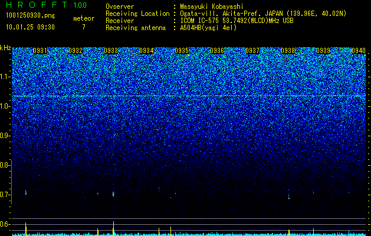Click the 0936 time marker
This screenshot has height=236, width=371.
[x=217, y=51]
